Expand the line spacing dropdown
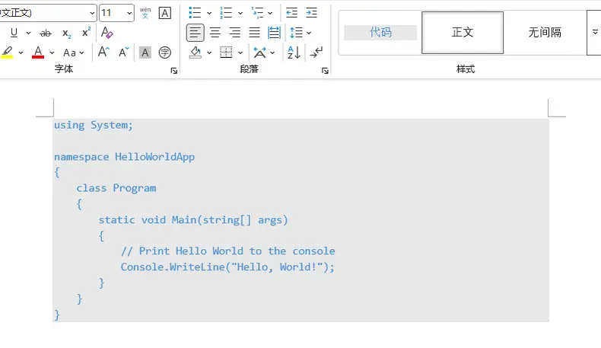This screenshot has height=348, width=601. 309,33
